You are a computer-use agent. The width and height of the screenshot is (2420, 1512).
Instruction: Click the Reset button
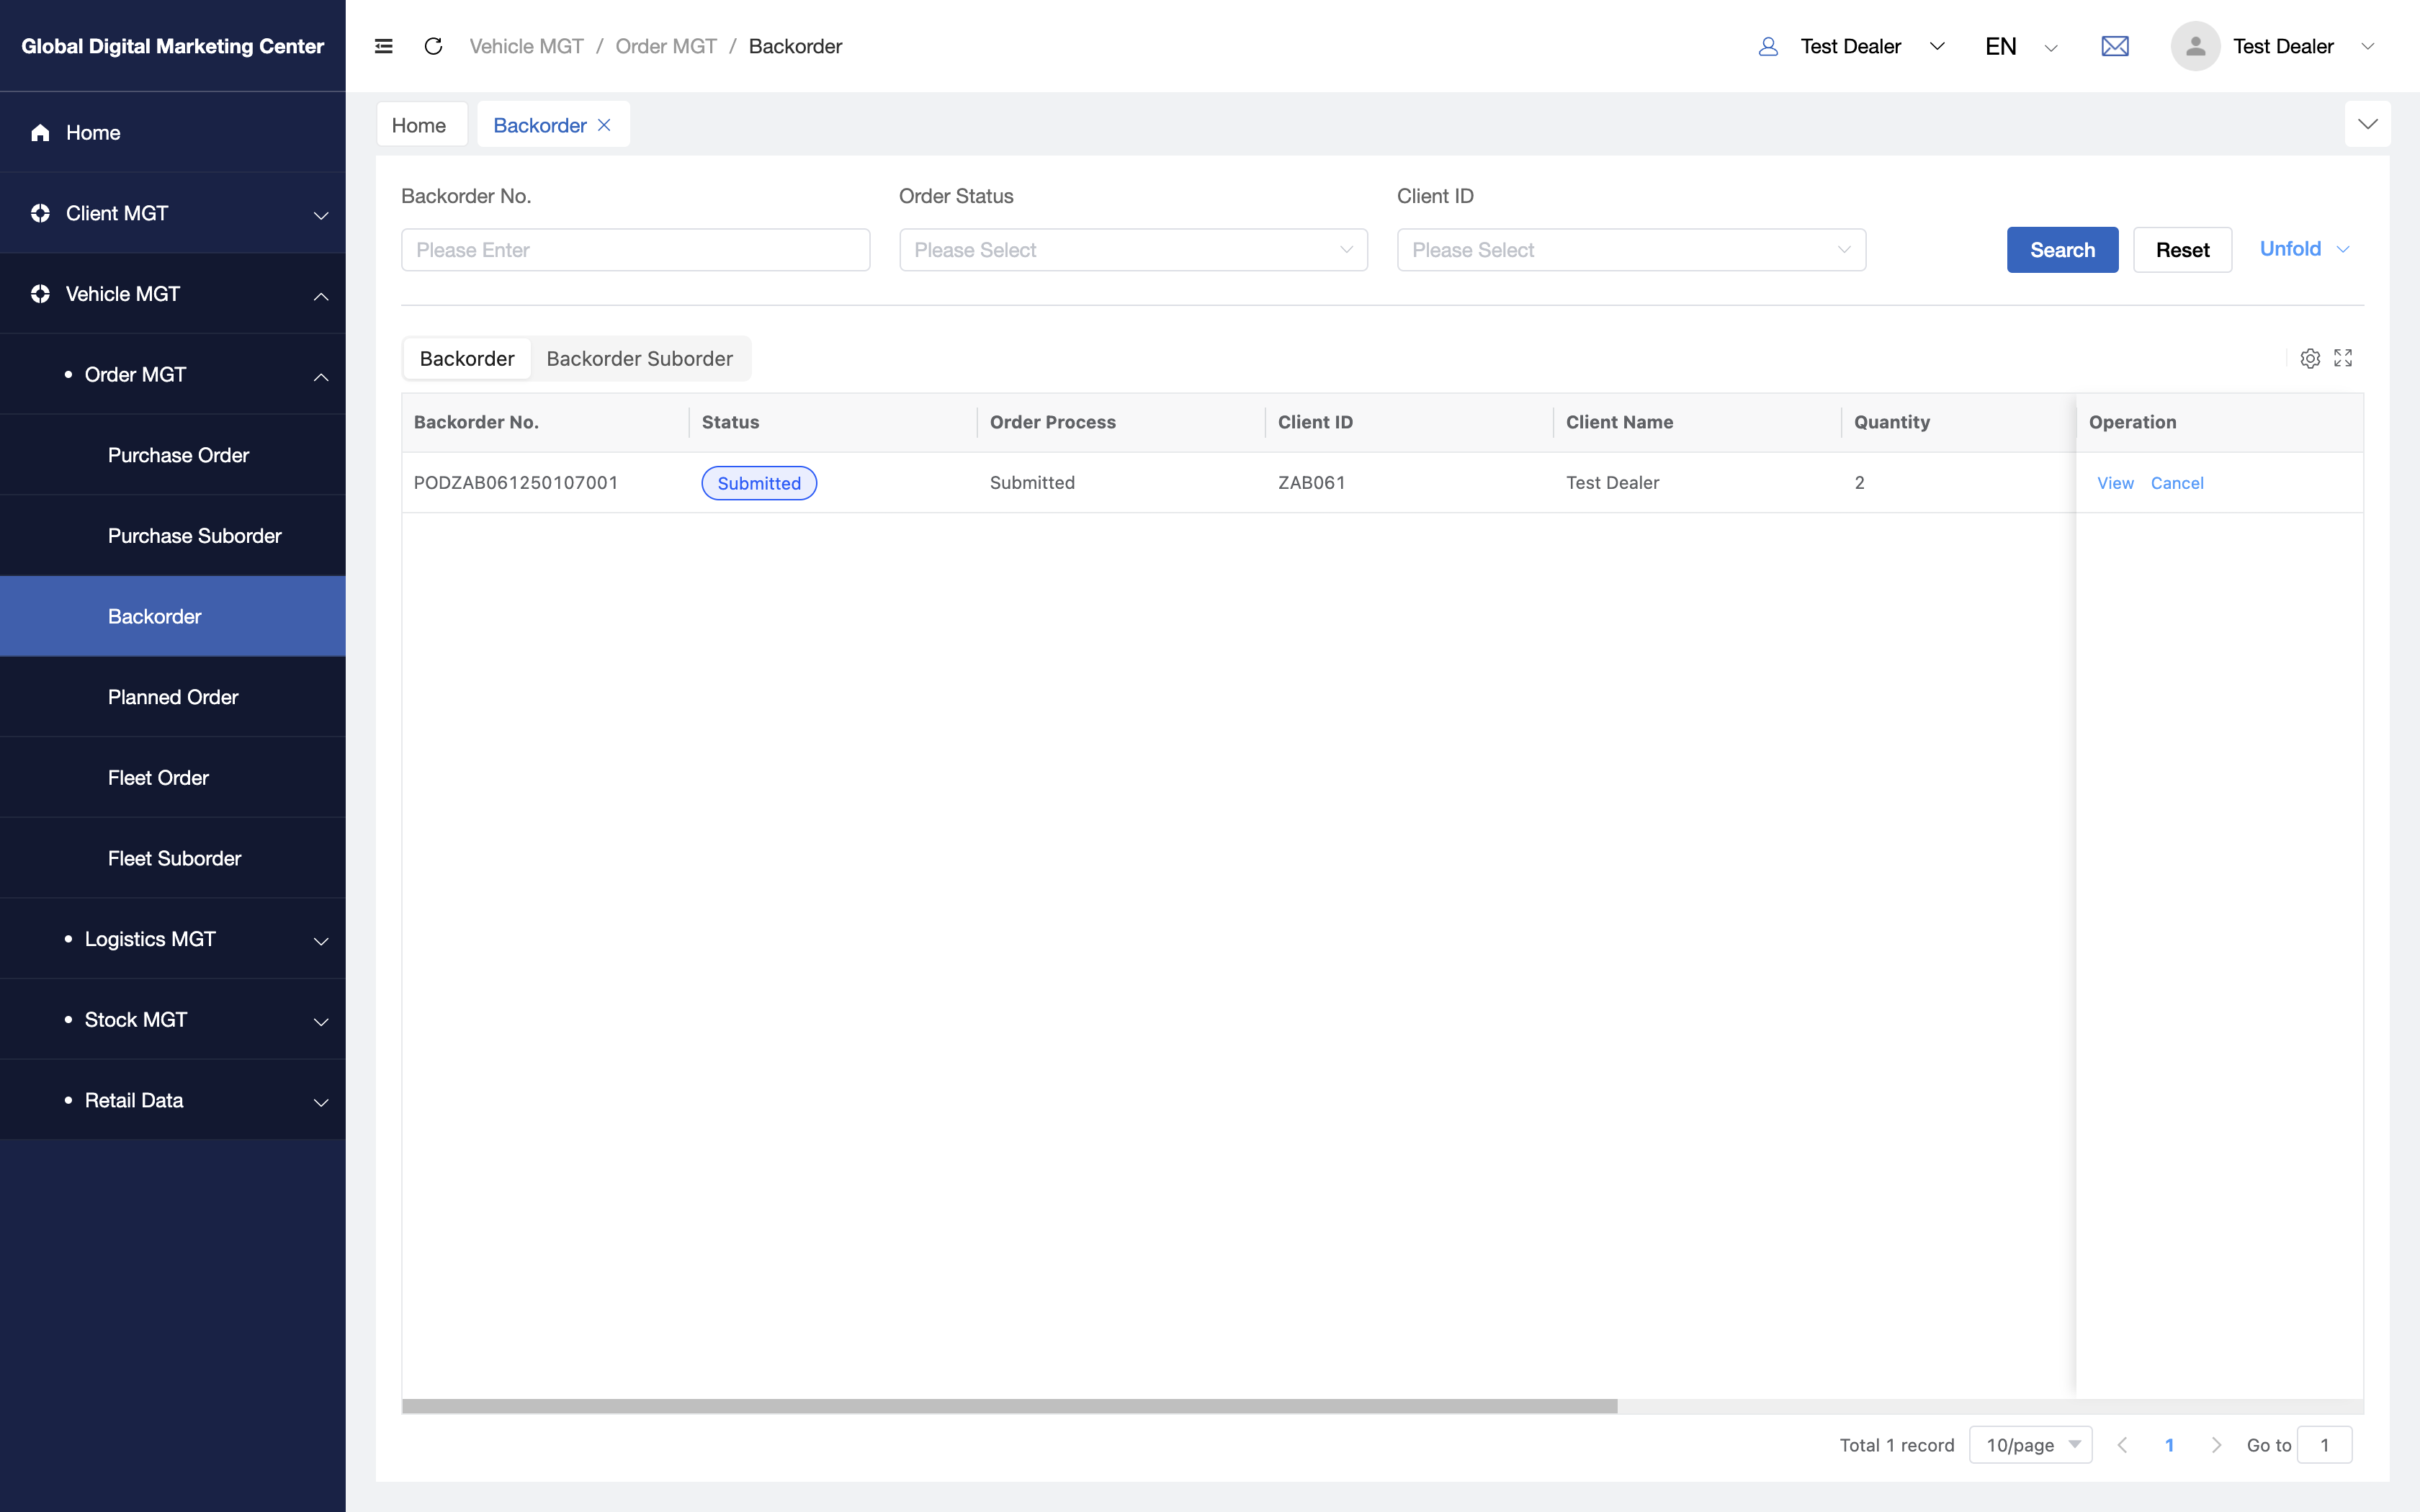2182,250
